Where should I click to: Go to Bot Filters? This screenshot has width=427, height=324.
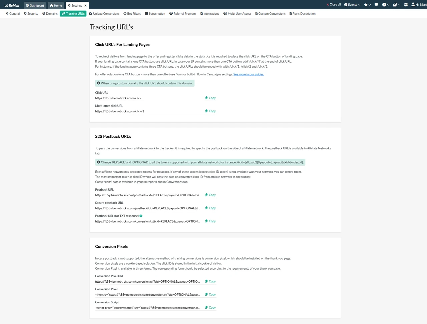click(x=132, y=14)
